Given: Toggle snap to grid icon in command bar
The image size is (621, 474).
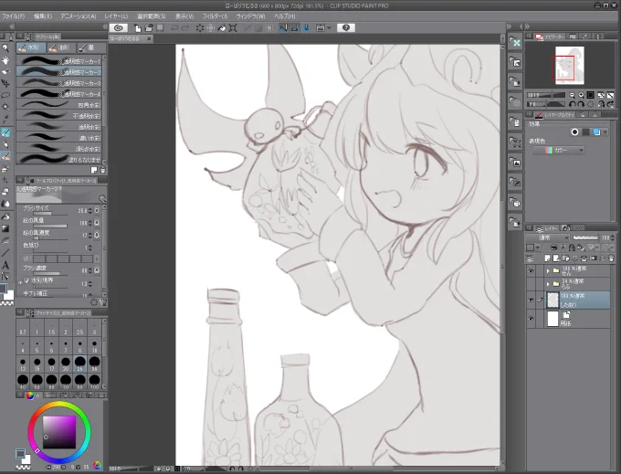Looking at the screenshot, I should pos(306,27).
